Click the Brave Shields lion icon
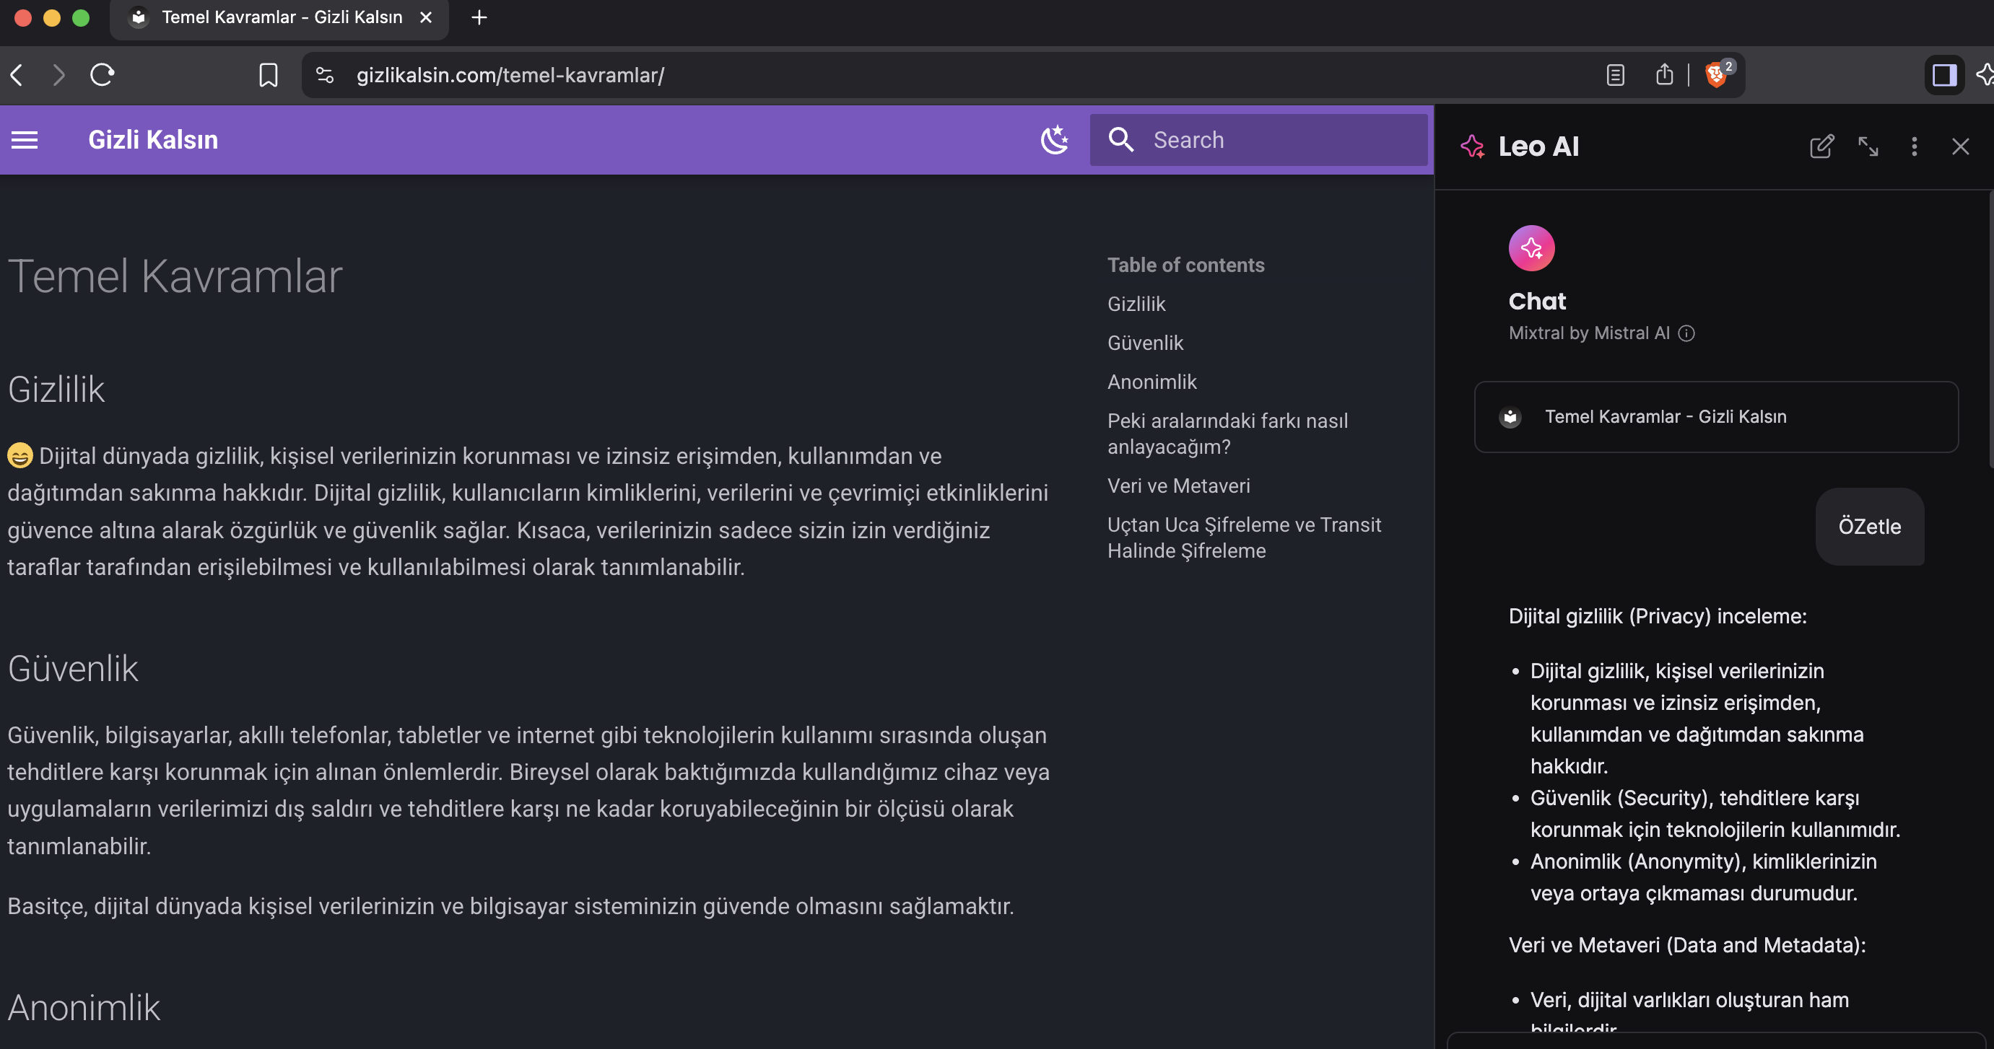 [1715, 75]
